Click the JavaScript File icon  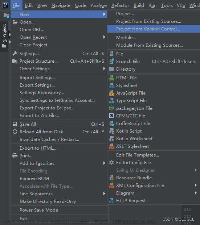click(111, 93)
